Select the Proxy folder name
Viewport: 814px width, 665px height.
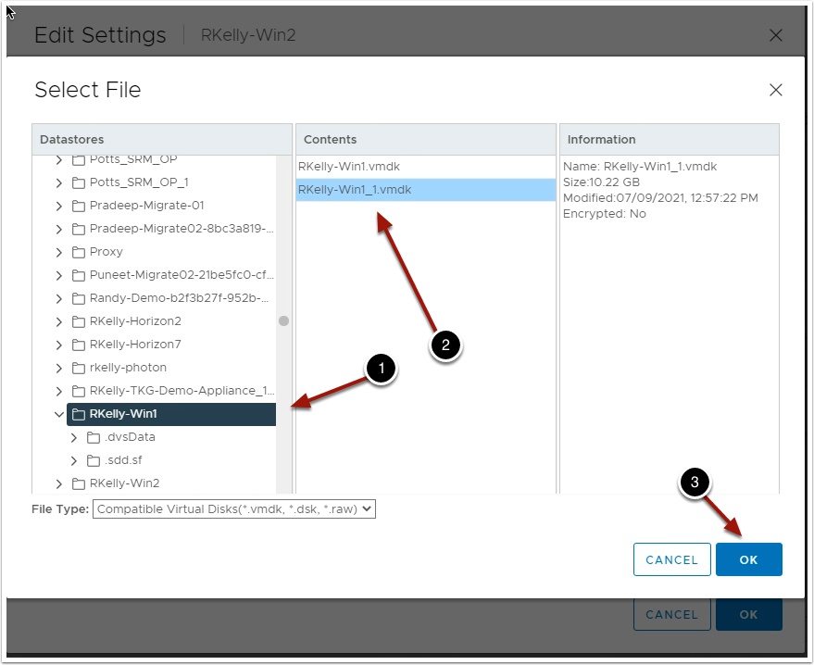click(x=106, y=252)
